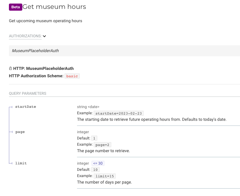Collapse the MuseumPlaceholderAuth authorization row
Screen dimensions: 240x196
pos(35,51)
